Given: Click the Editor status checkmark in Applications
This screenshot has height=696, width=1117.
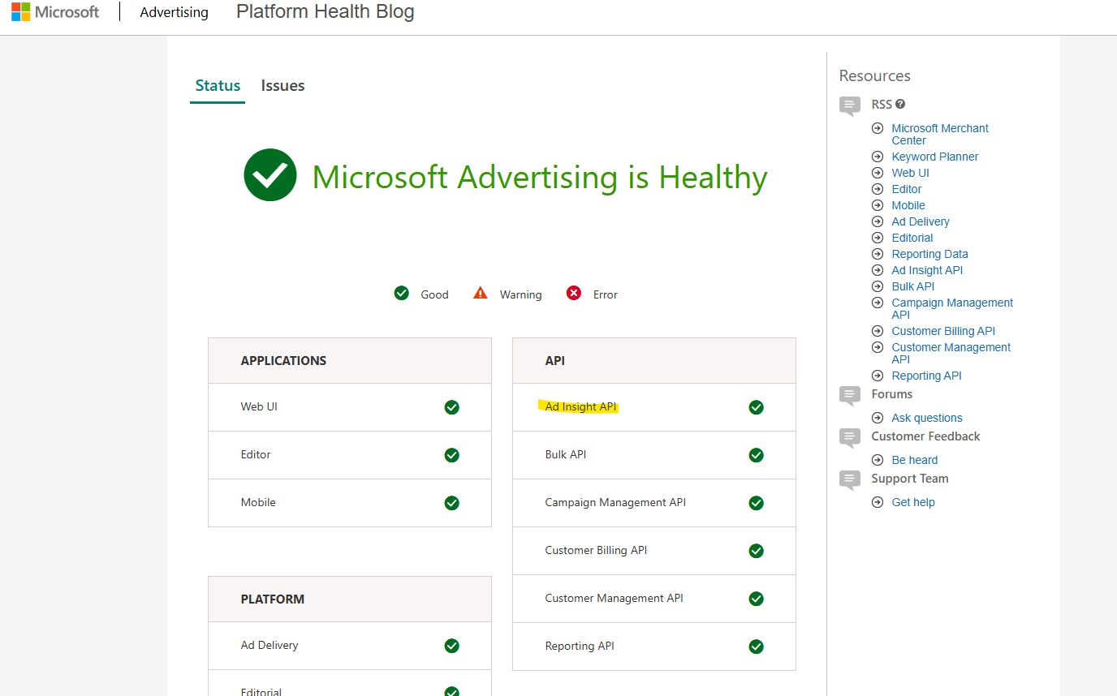Looking at the screenshot, I should 452,455.
